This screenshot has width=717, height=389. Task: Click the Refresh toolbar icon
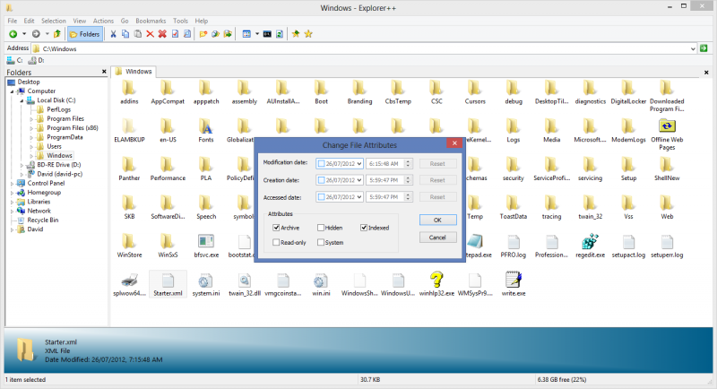(280, 34)
